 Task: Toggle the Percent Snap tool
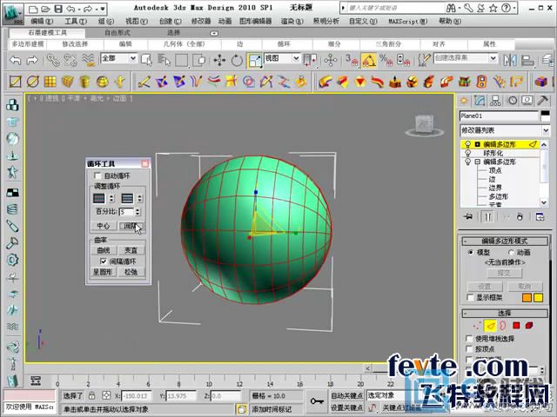point(386,60)
